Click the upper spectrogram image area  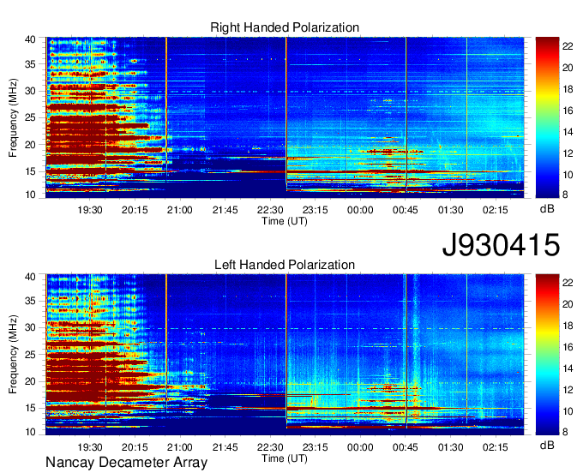click(285, 117)
